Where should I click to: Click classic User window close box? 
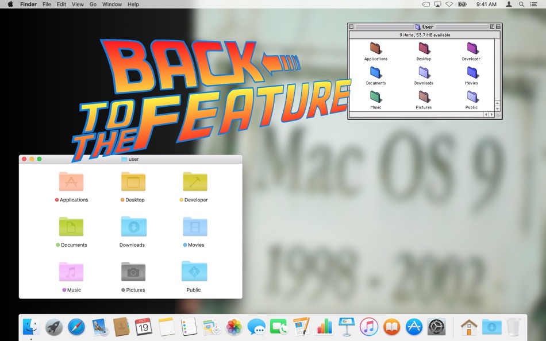point(351,27)
